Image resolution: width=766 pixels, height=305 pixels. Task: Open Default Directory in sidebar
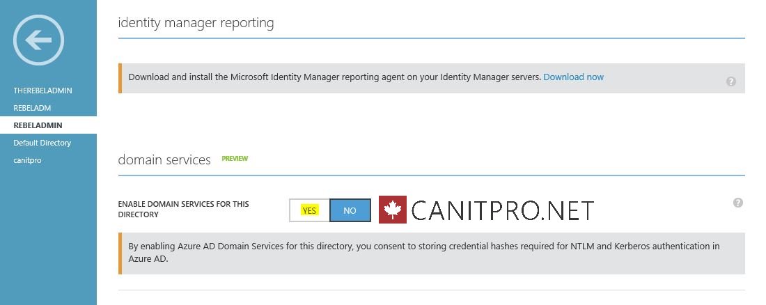(x=42, y=143)
